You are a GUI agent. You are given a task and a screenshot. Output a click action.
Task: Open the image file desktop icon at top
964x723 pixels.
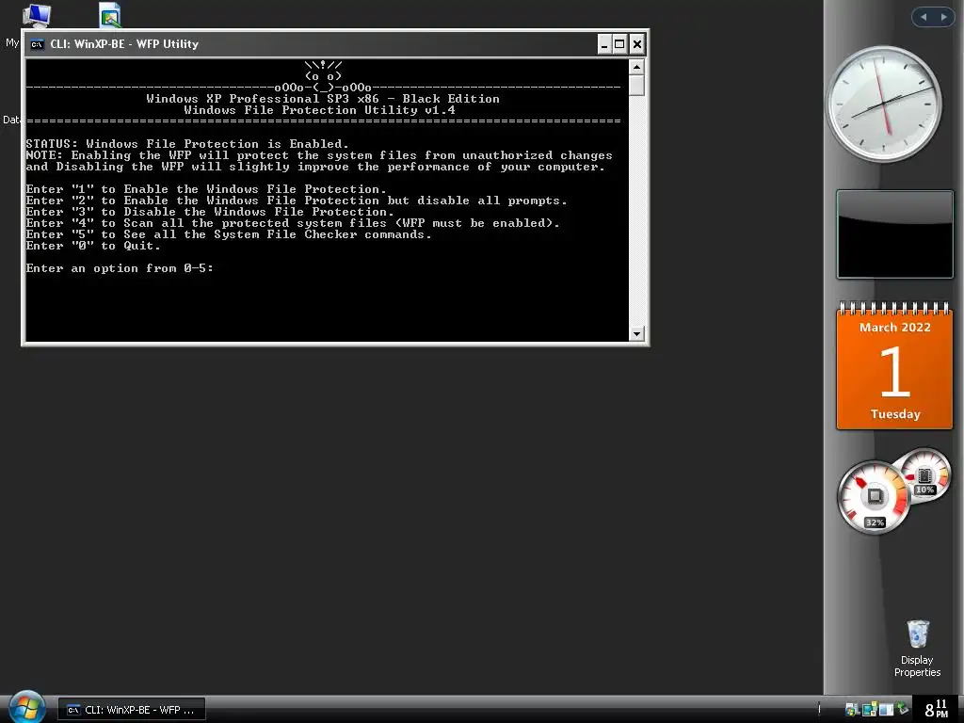point(110,15)
